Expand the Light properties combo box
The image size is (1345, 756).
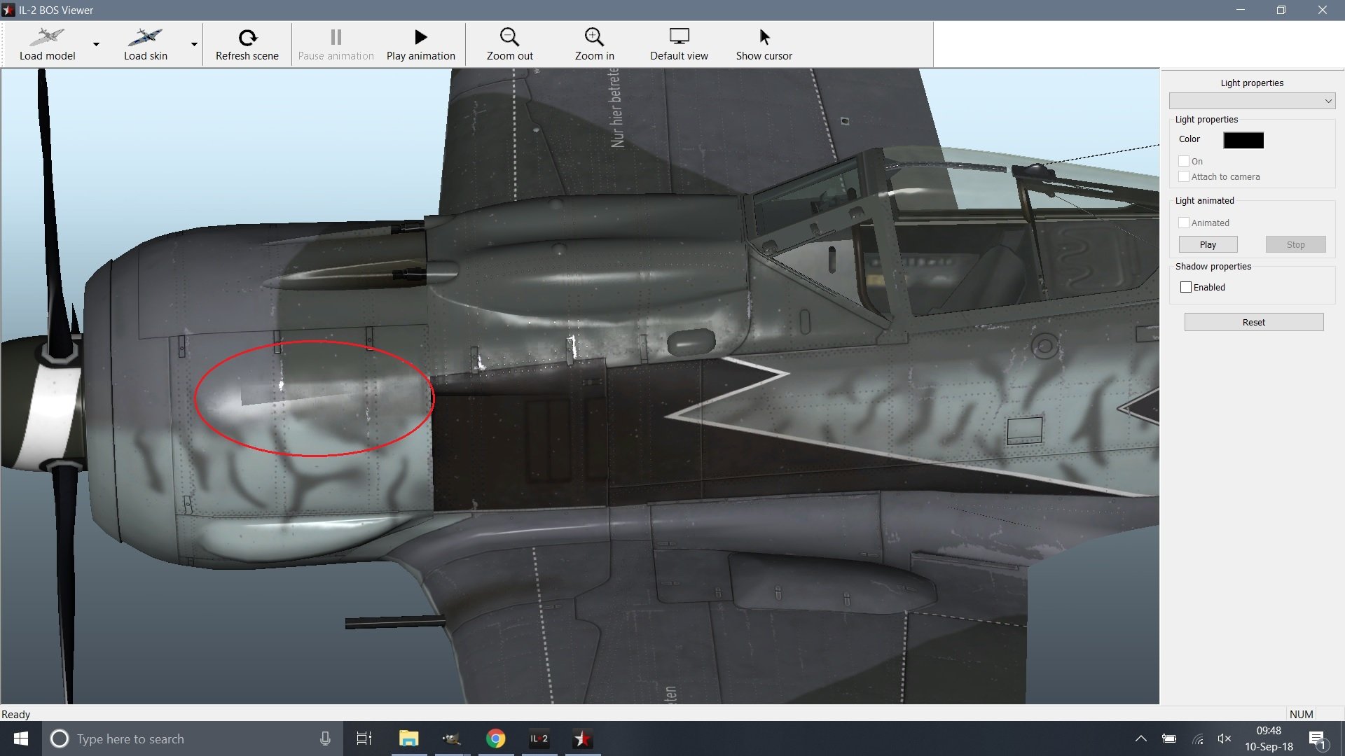(1252, 101)
